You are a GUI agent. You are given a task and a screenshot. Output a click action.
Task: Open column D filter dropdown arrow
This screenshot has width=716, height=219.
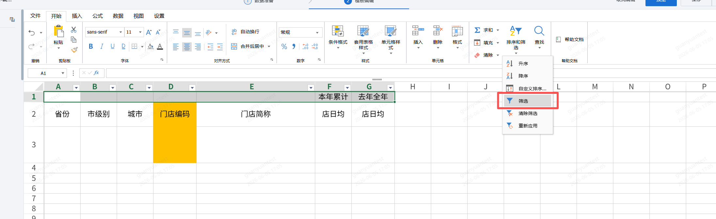[192, 88]
